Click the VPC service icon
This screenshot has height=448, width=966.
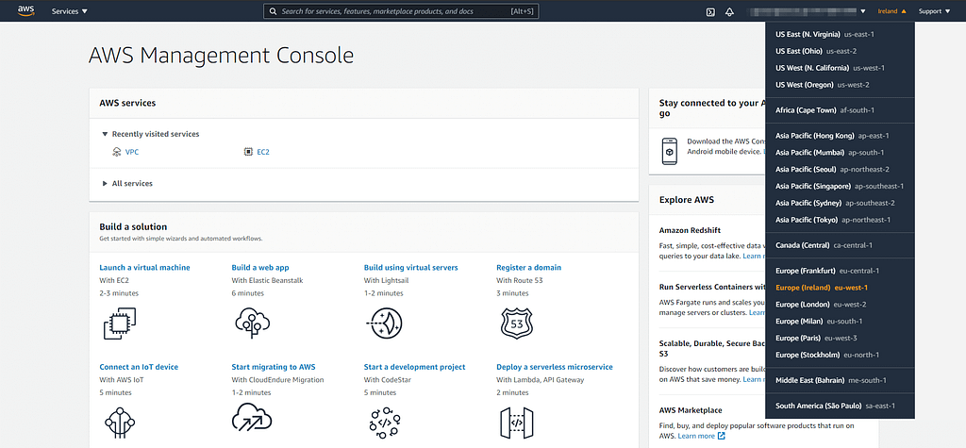[116, 152]
